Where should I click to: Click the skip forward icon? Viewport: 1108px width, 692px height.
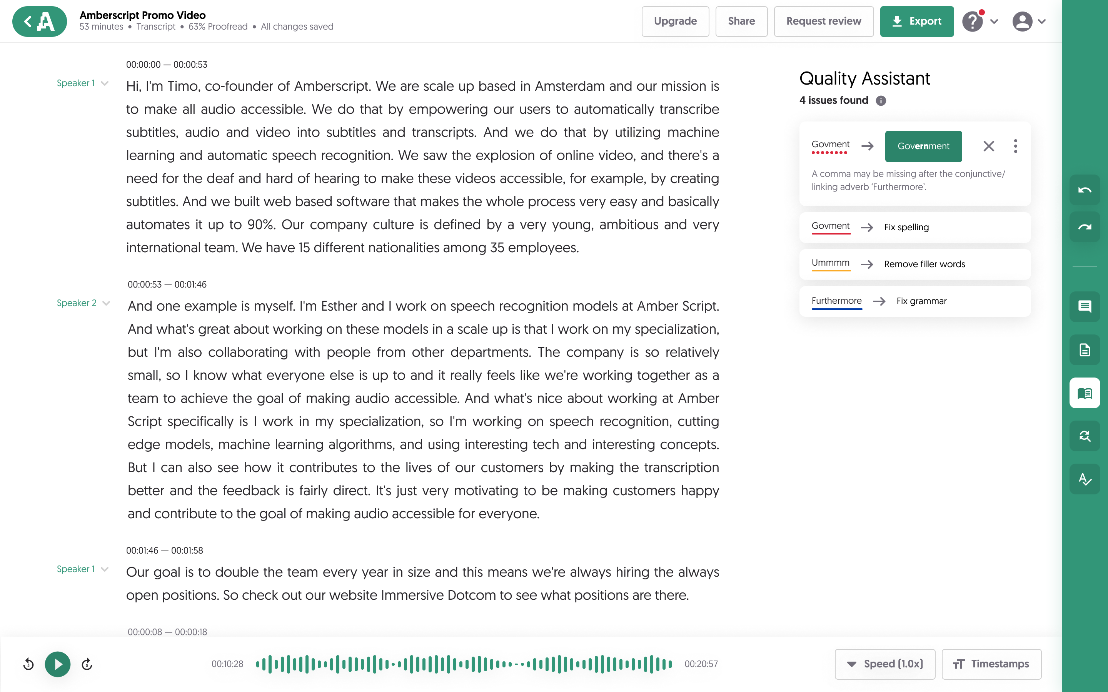pyautogui.click(x=87, y=664)
